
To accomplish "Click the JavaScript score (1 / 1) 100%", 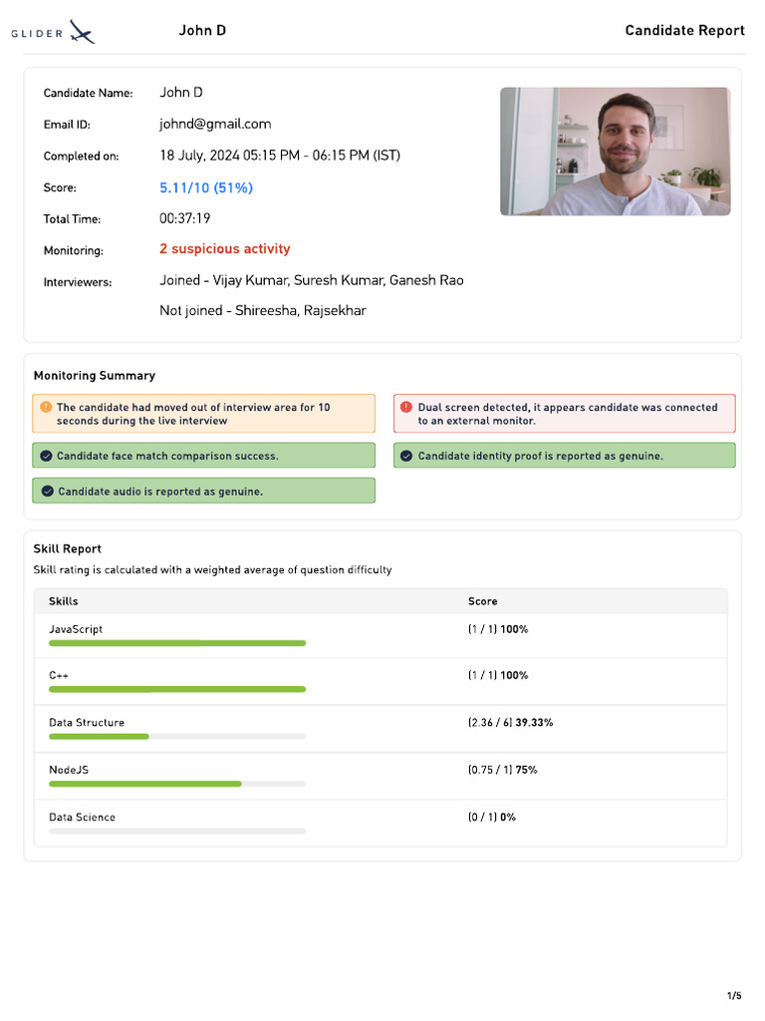I will (498, 629).
